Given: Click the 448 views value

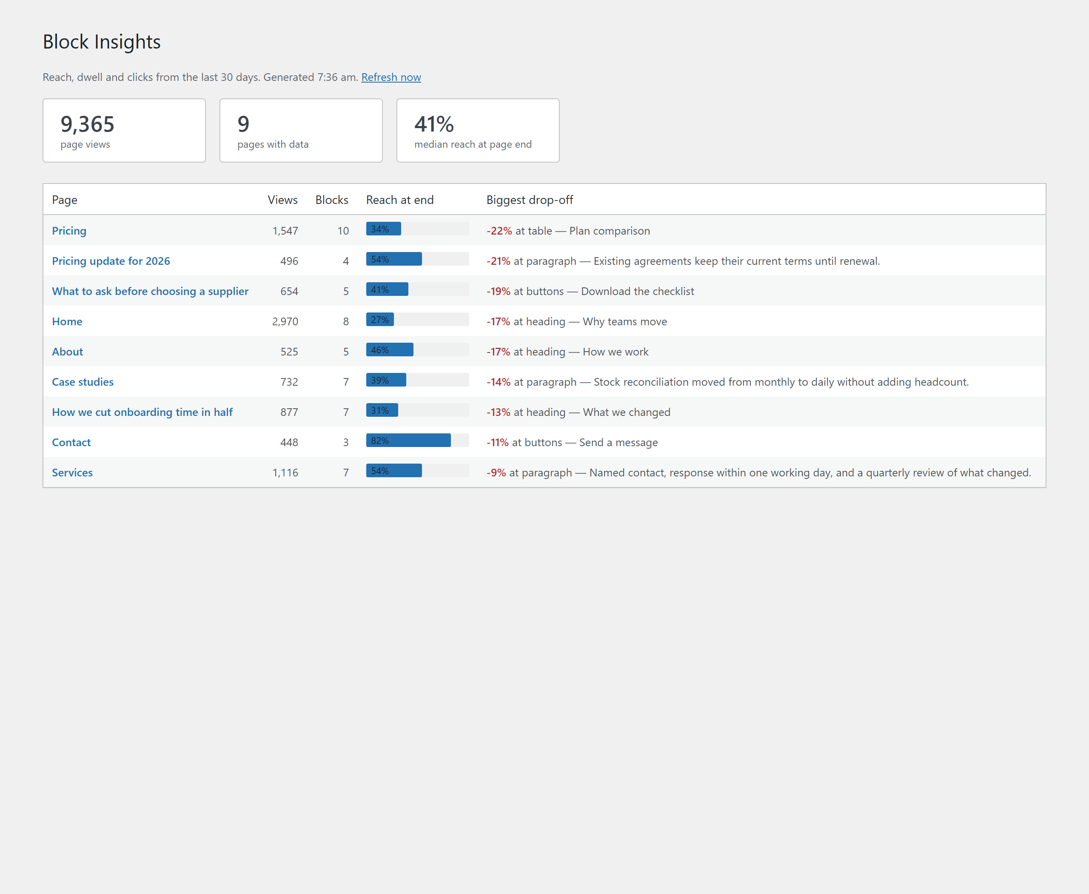Looking at the screenshot, I should click(x=289, y=442).
